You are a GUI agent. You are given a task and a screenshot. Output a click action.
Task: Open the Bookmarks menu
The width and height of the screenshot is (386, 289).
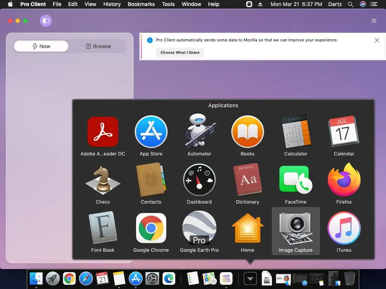141,4
